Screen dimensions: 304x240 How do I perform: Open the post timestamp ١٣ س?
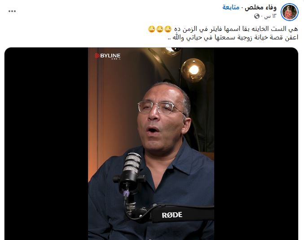click(270, 16)
